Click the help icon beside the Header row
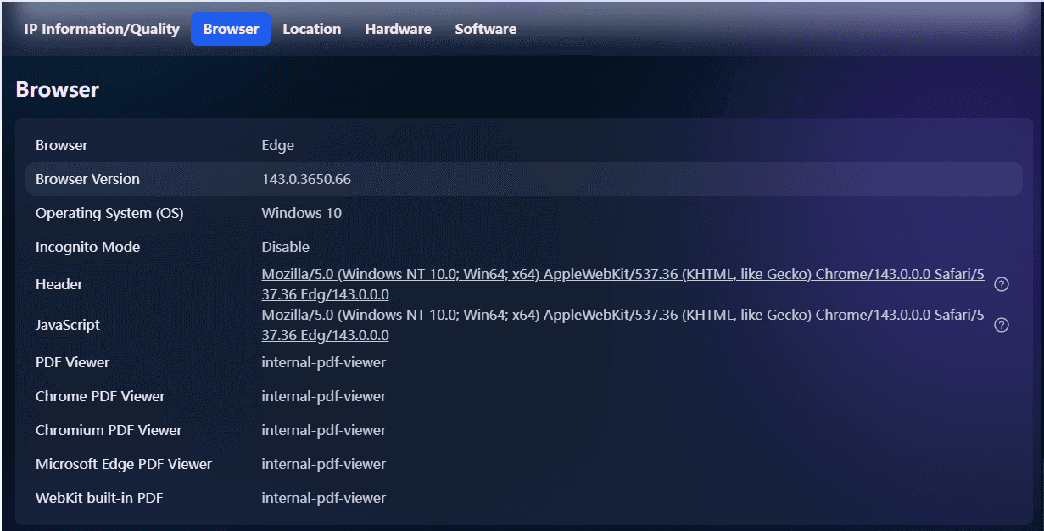This screenshot has width=1044, height=531. coord(1001,284)
